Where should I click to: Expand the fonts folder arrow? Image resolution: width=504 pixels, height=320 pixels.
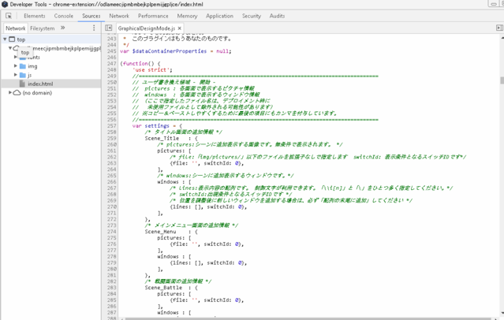click(16, 57)
